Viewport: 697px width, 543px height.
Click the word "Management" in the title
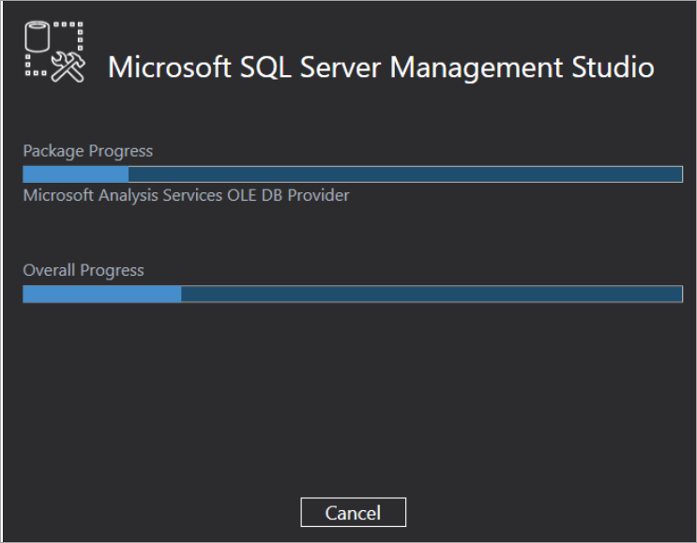[x=476, y=68]
